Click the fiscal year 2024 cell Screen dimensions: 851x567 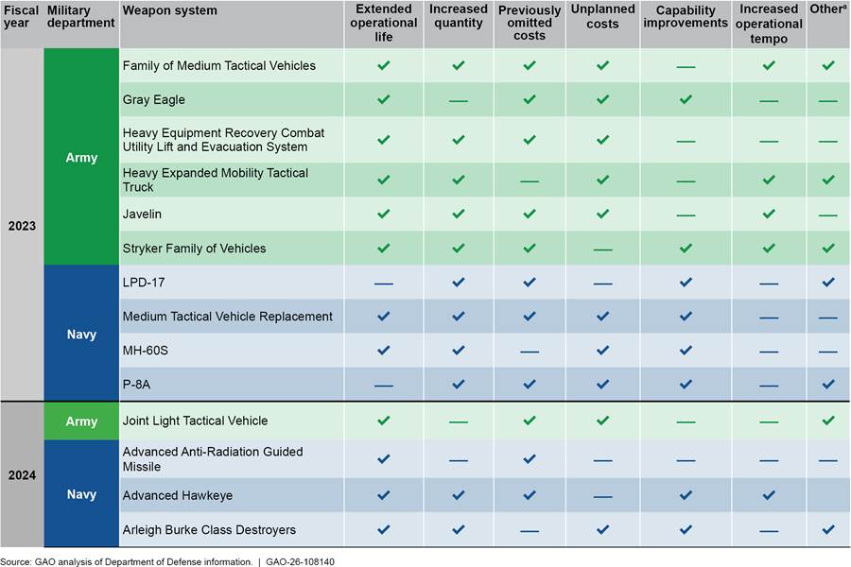(x=21, y=474)
